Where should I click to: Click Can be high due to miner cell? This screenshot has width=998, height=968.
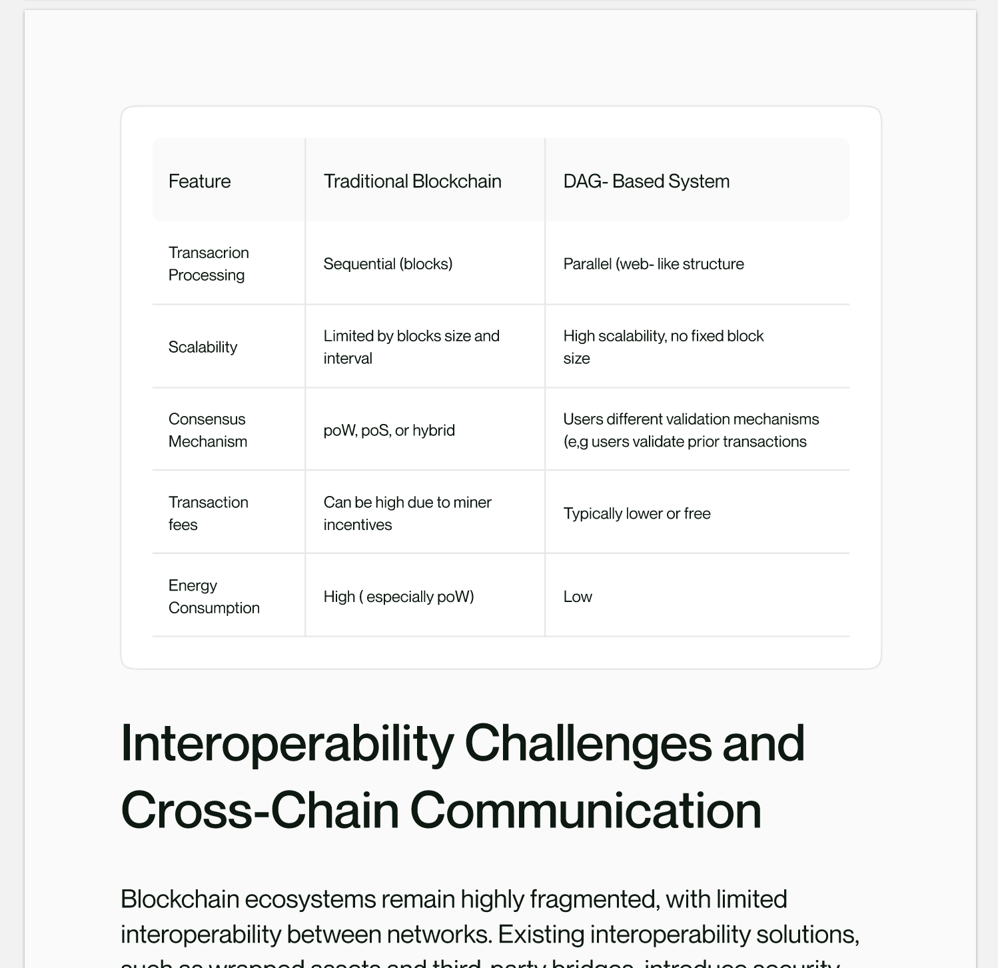(407, 513)
